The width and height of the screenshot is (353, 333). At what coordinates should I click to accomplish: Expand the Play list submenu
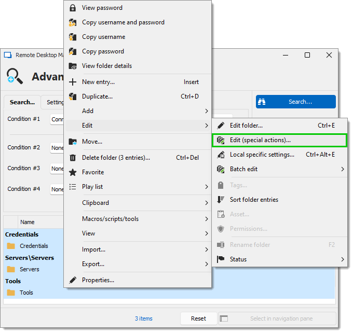click(207, 187)
